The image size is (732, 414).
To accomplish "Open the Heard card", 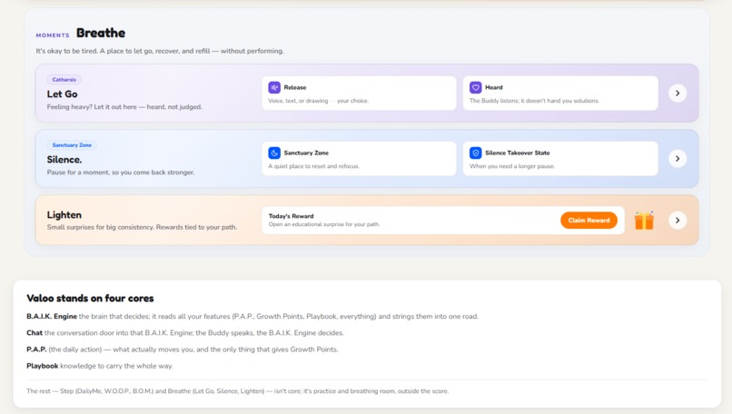I will click(x=560, y=94).
